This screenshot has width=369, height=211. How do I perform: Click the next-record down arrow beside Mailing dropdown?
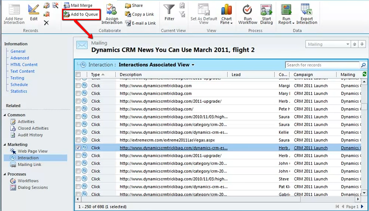point(362,44)
